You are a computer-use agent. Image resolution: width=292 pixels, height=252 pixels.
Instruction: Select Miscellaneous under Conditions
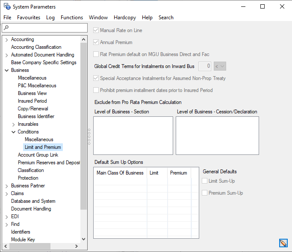(x=39, y=139)
